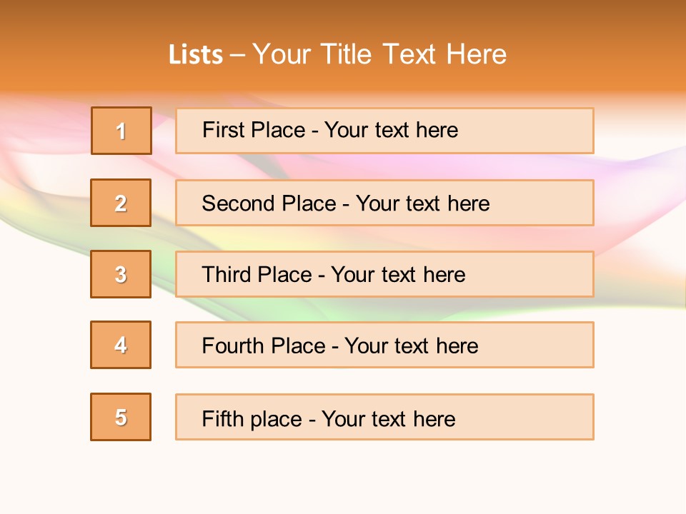Select the number 4 box

tap(121, 345)
